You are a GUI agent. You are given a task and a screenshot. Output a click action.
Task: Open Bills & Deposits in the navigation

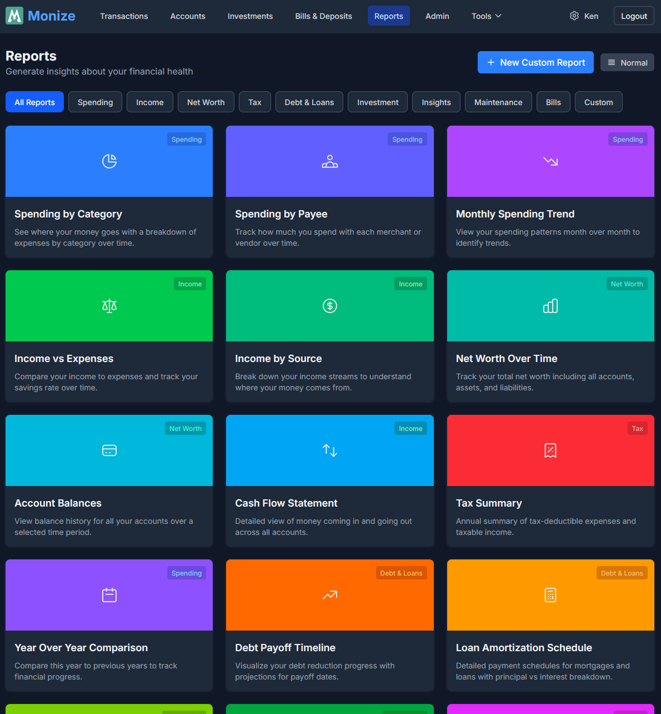pos(324,16)
